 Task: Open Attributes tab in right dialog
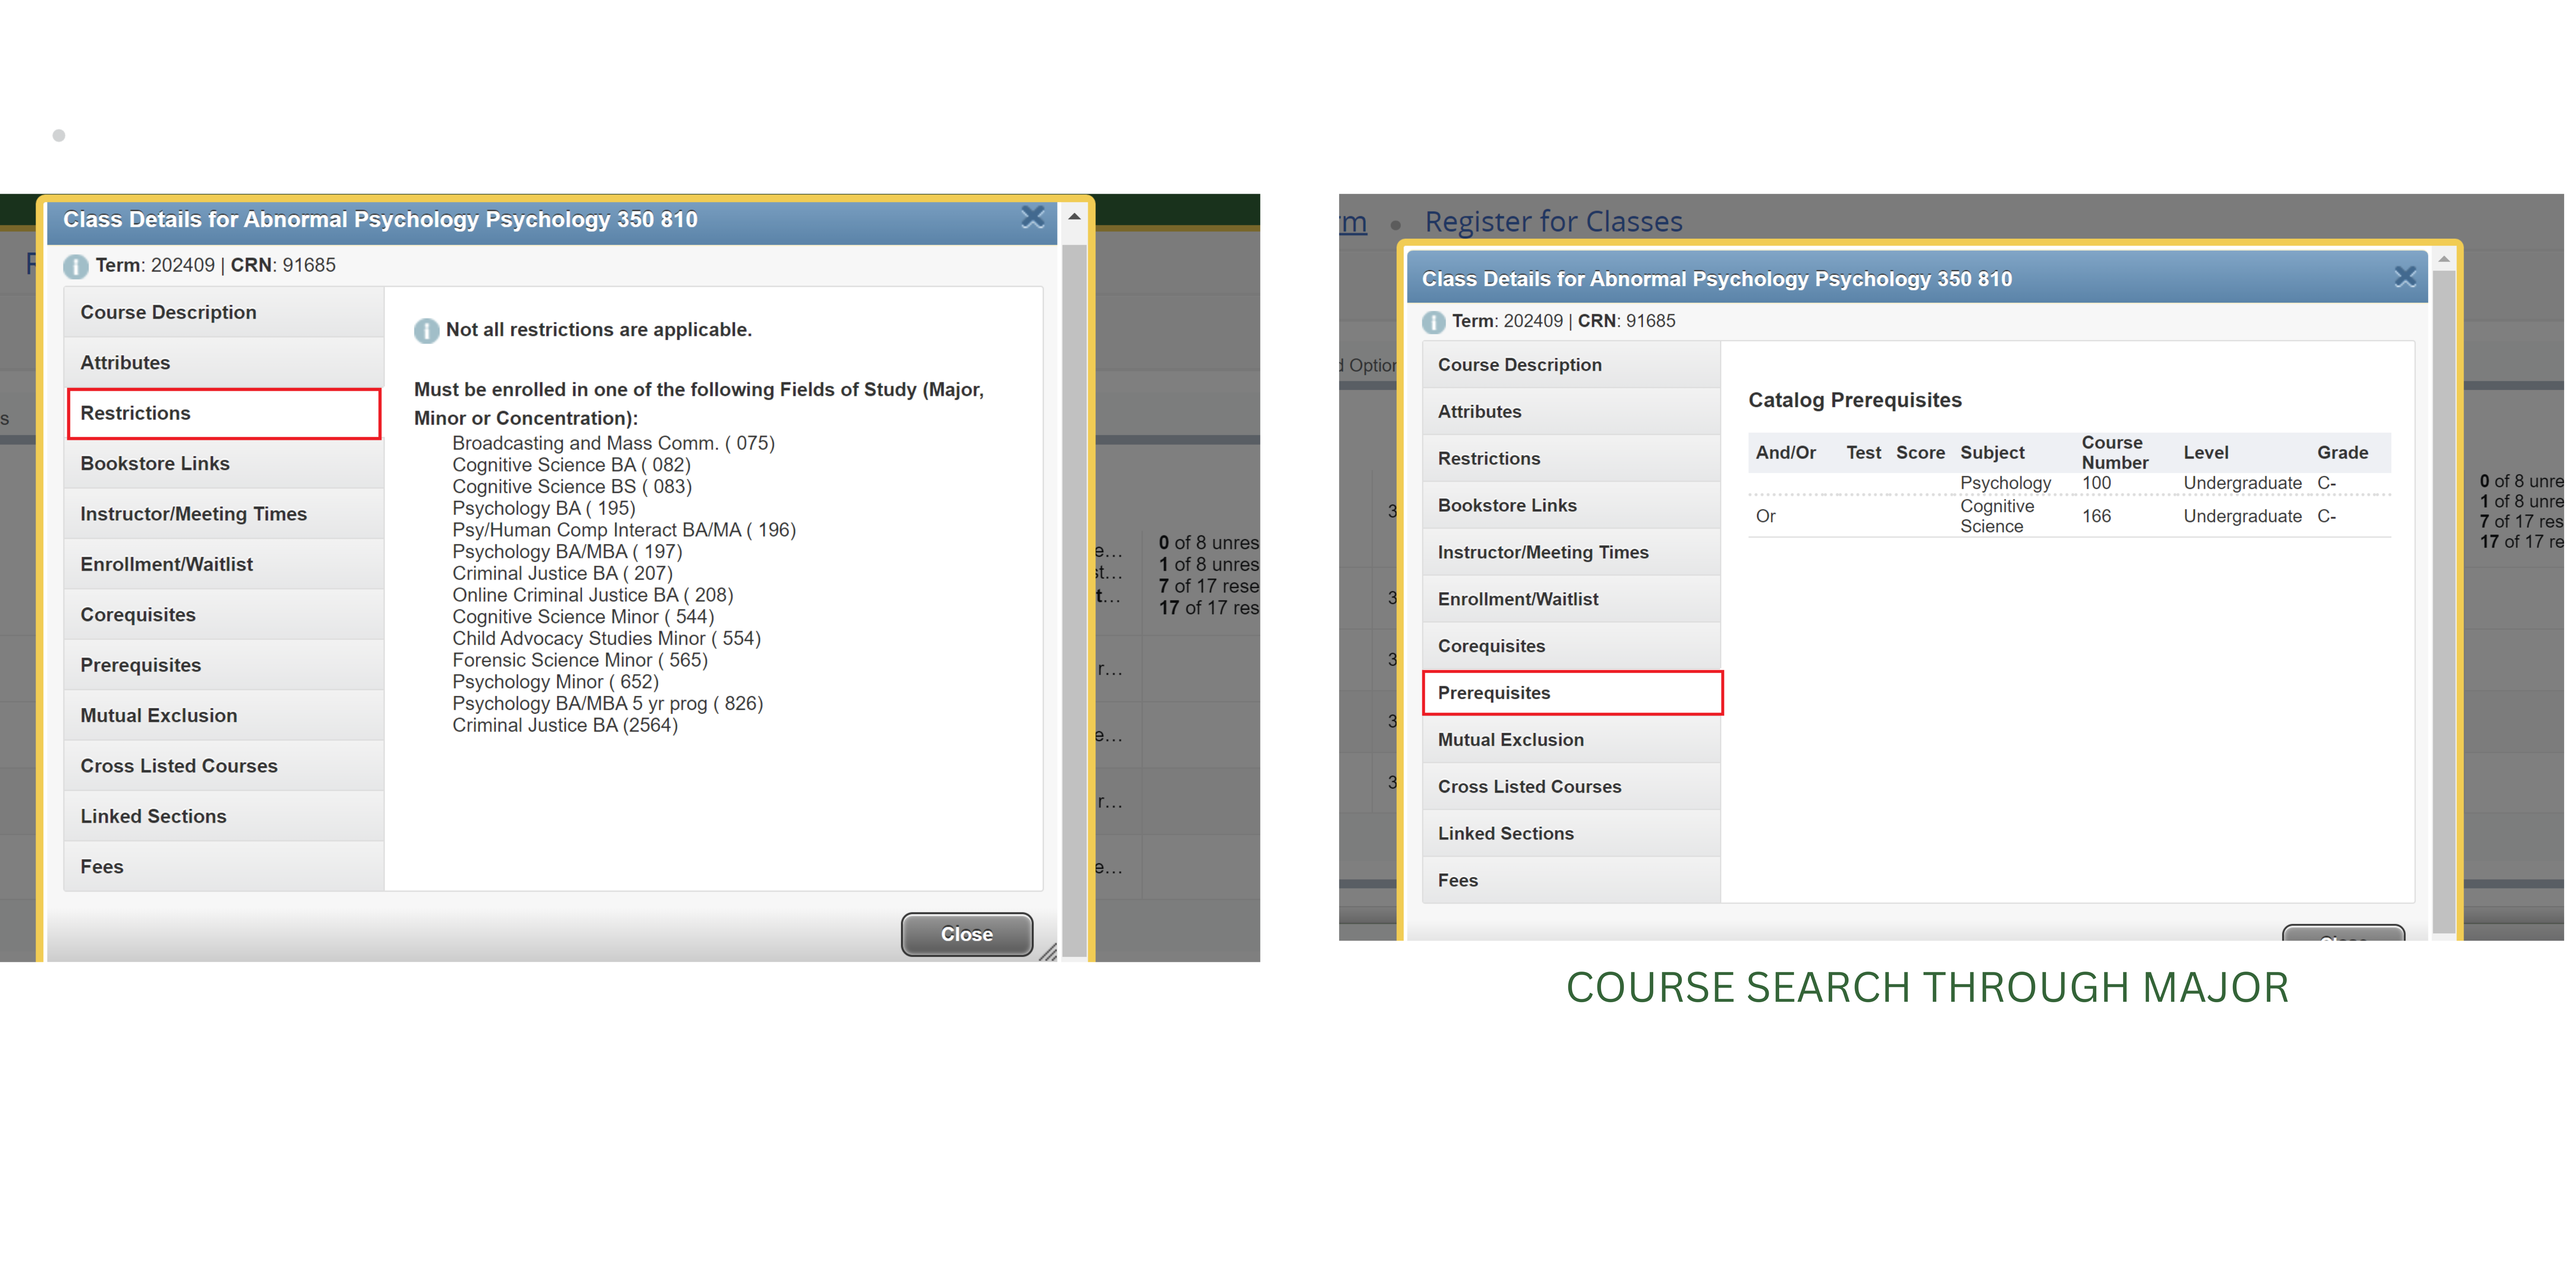point(1571,412)
